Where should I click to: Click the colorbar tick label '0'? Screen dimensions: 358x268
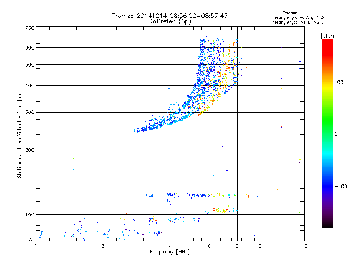coord(335,134)
